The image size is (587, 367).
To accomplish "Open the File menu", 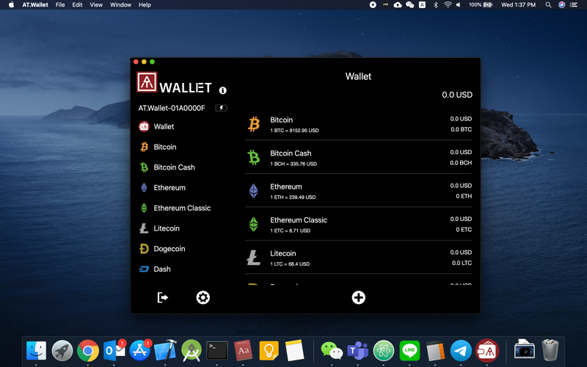I will point(60,4).
